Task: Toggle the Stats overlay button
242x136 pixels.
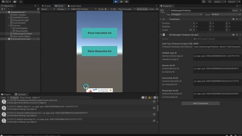Action: point(152,9)
